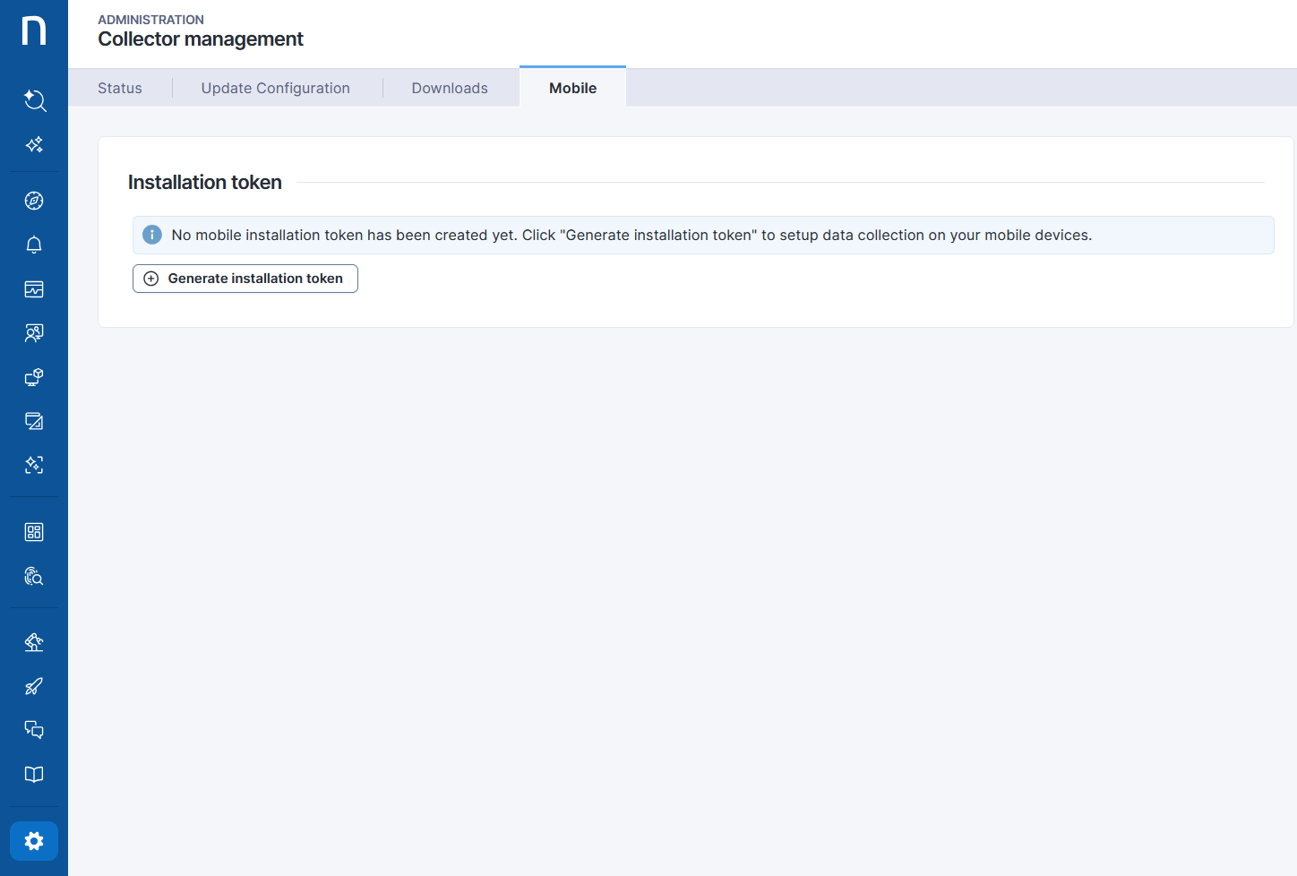The width and height of the screenshot is (1297, 876).
Task: Open the chat bubbles icon
Action: coord(34,730)
